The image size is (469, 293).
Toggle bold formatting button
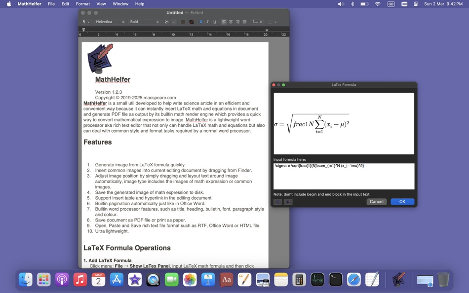tap(201, 22)
